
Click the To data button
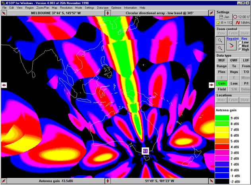tap(234, 66)
